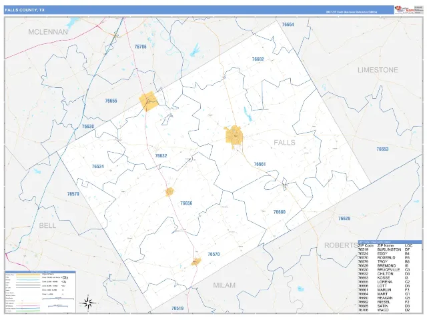Image resolution: width=427 pixels, height=320 pixels.
Task: Click ZIP code label 76629 on map
Action: (x=344, y=219)
